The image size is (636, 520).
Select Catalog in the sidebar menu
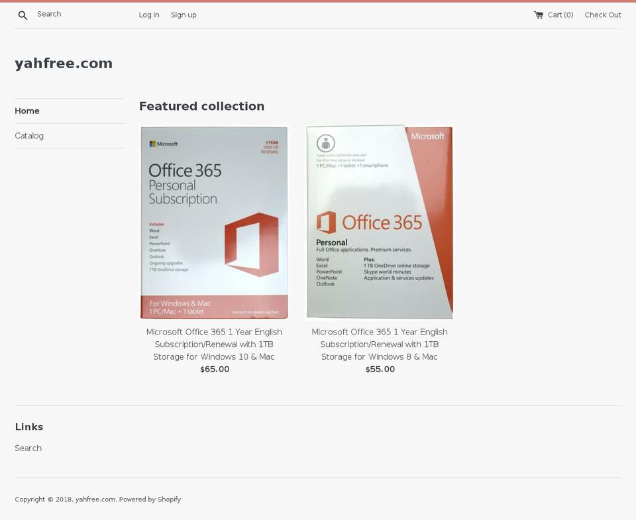click(29, 136)
